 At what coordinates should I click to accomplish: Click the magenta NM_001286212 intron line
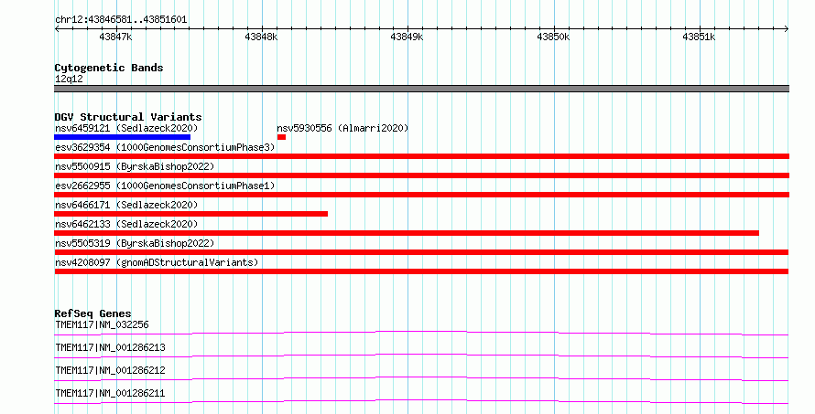(421, 378)
